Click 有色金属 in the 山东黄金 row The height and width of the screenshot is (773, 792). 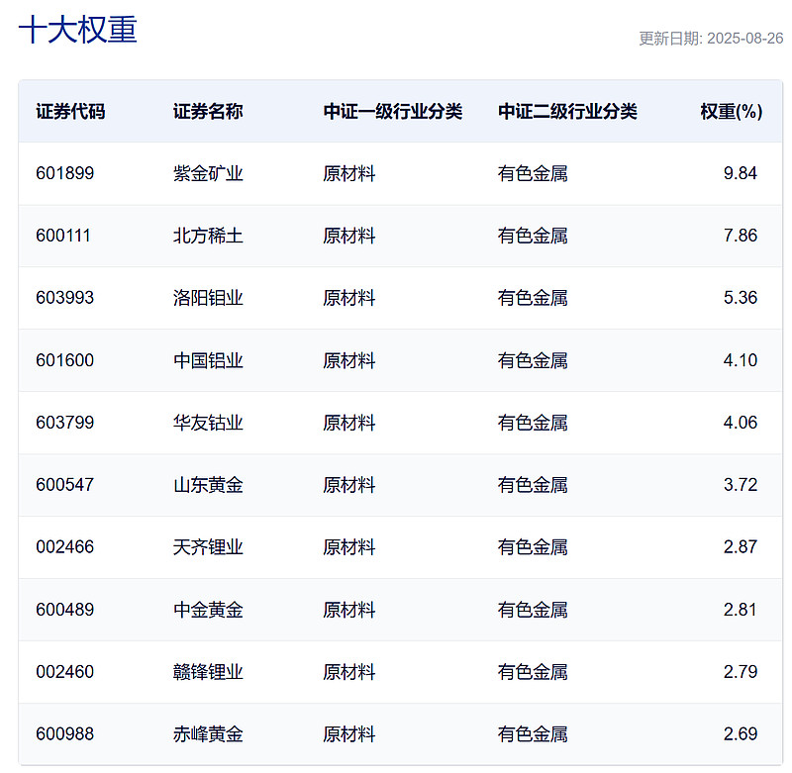click(x=533, y=485)
